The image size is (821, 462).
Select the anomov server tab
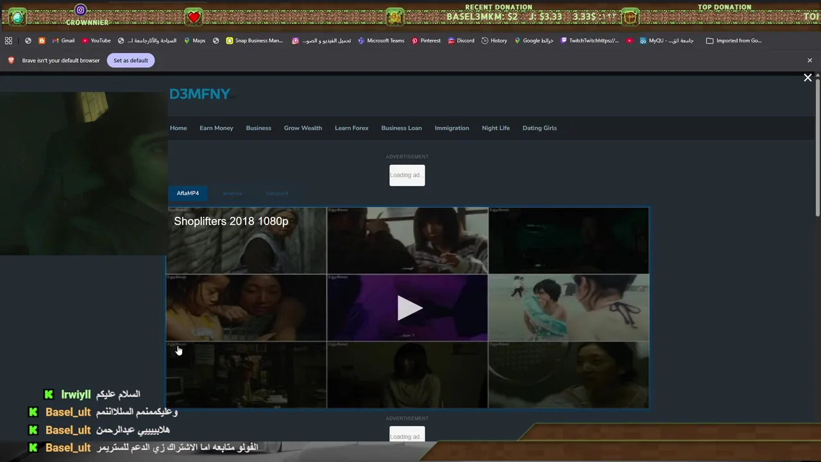point(232,193)
